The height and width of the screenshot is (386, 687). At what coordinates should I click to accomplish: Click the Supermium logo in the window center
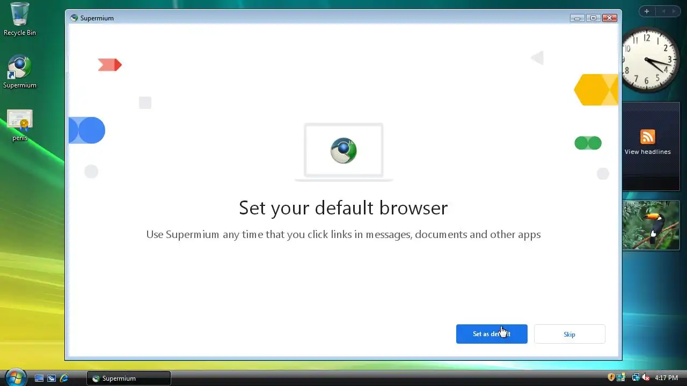[343, 151]
